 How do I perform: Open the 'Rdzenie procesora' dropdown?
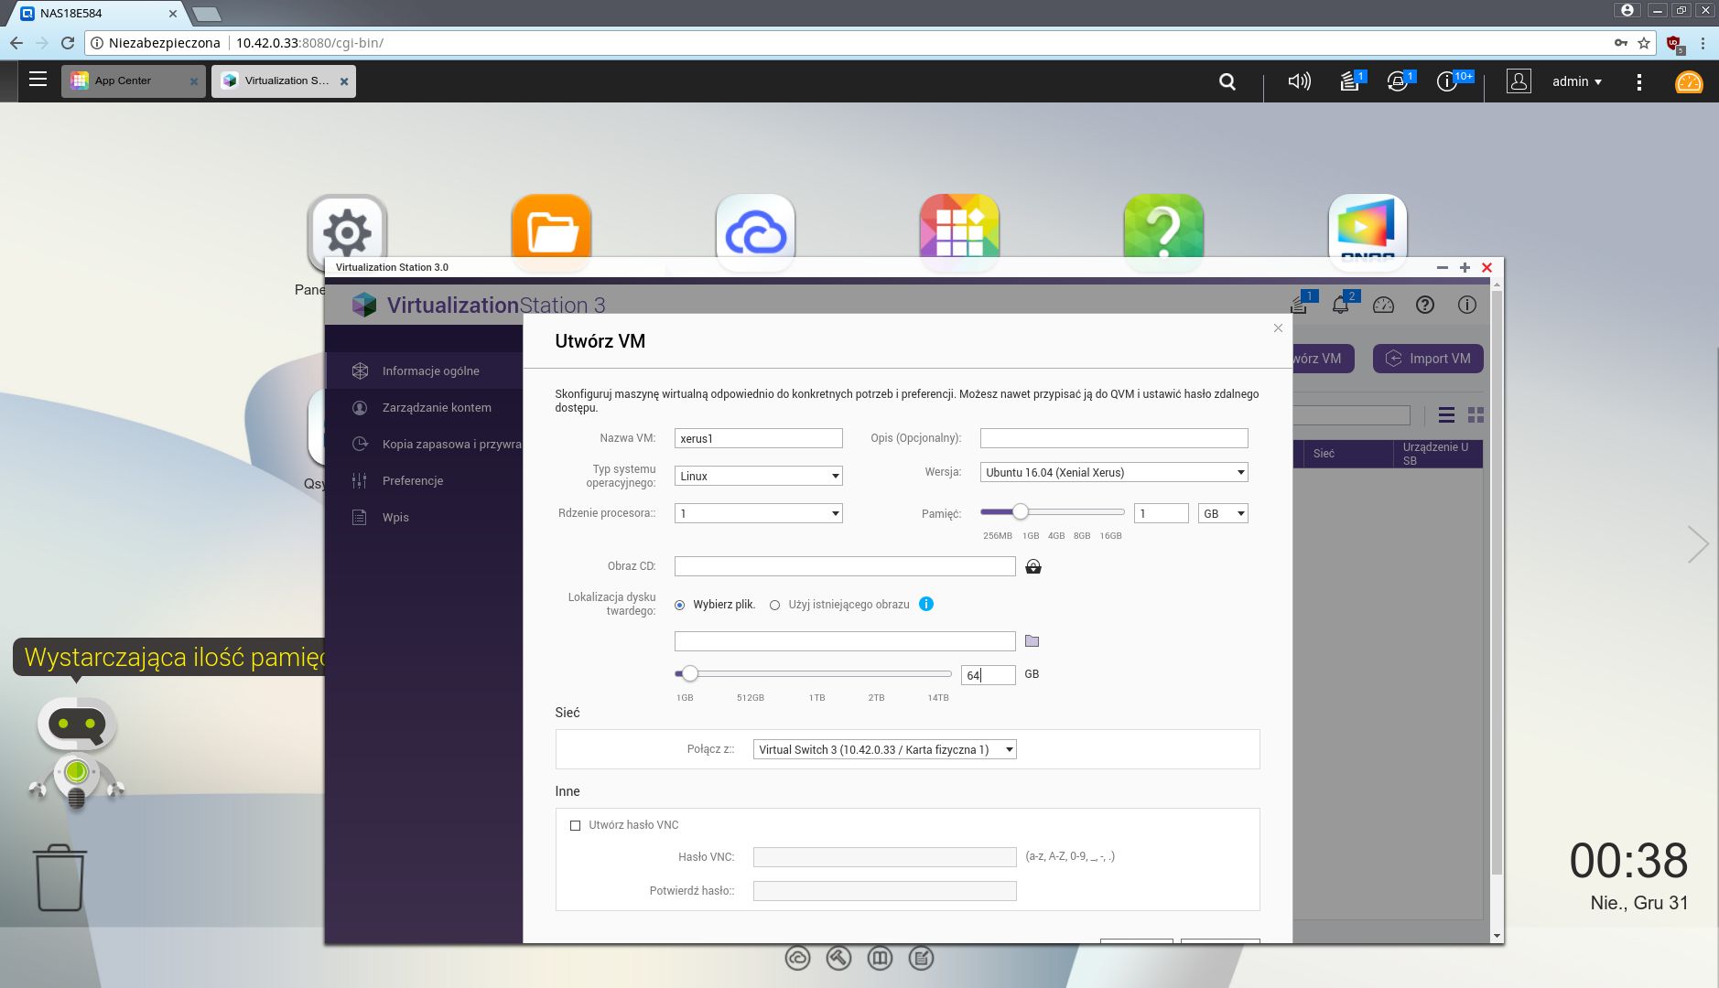[758, 513]
